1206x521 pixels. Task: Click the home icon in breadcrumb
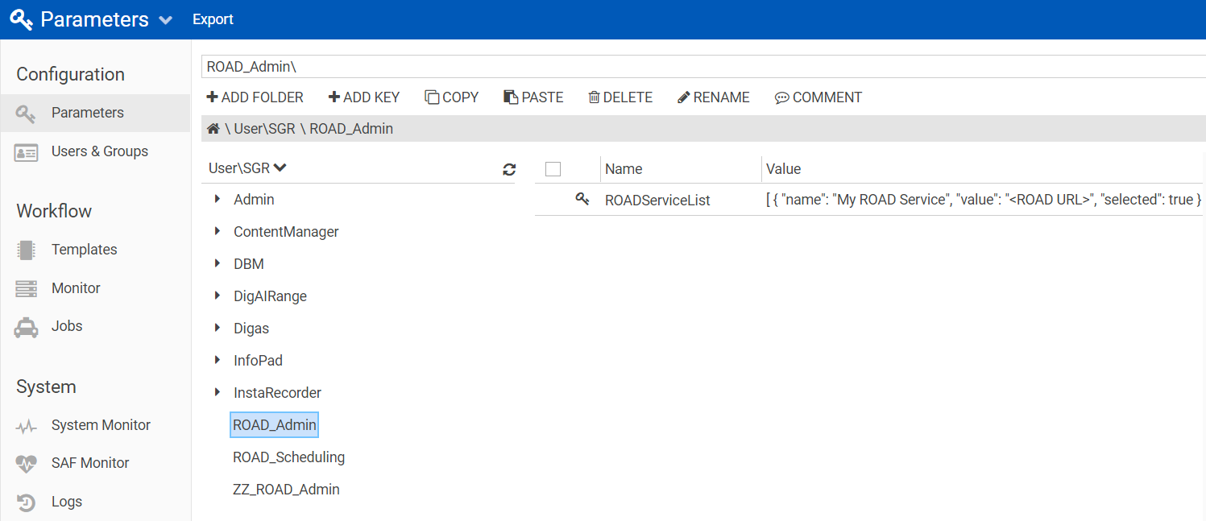tap(213, 129)
